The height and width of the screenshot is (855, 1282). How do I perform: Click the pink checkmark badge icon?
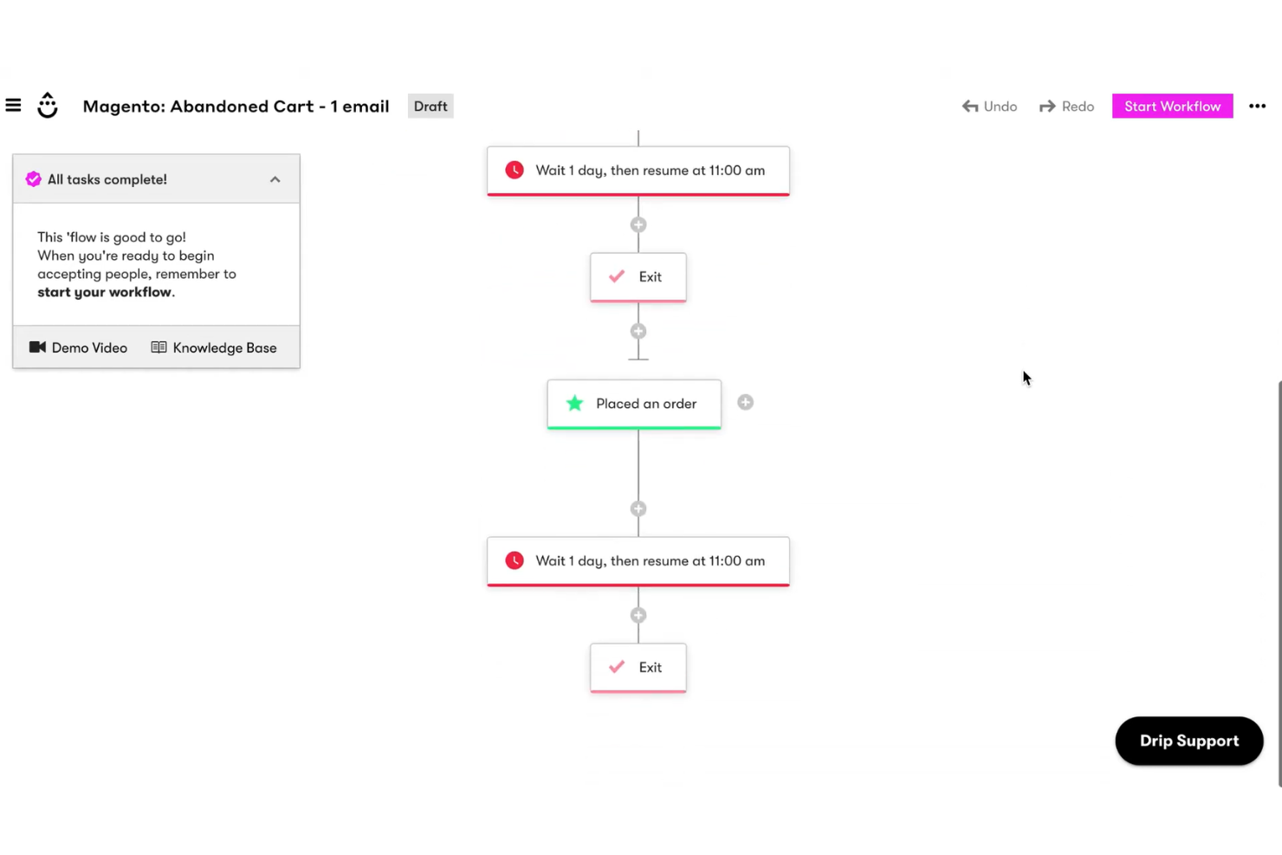(33, 179)
